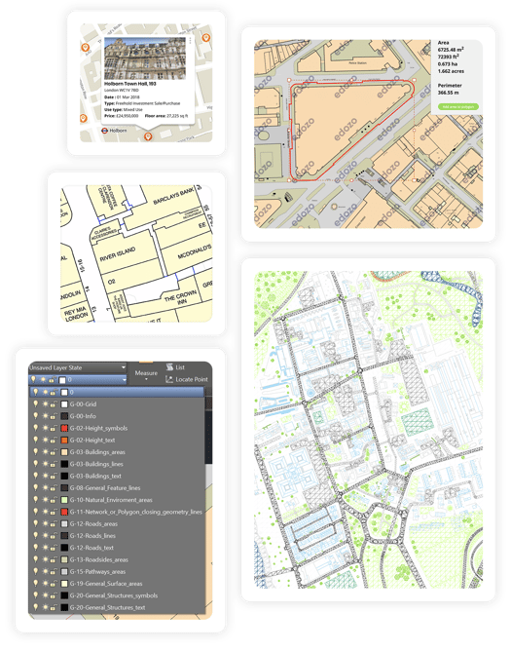Click the MCDONALD'S unit label on retail plan
The image size is (511, 652).
coord(195,252)
